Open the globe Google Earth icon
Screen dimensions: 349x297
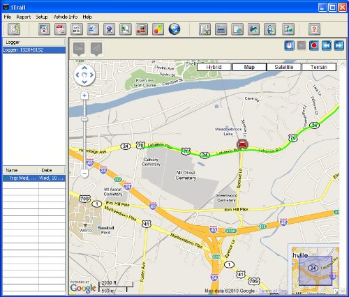[x=174, y=29]
